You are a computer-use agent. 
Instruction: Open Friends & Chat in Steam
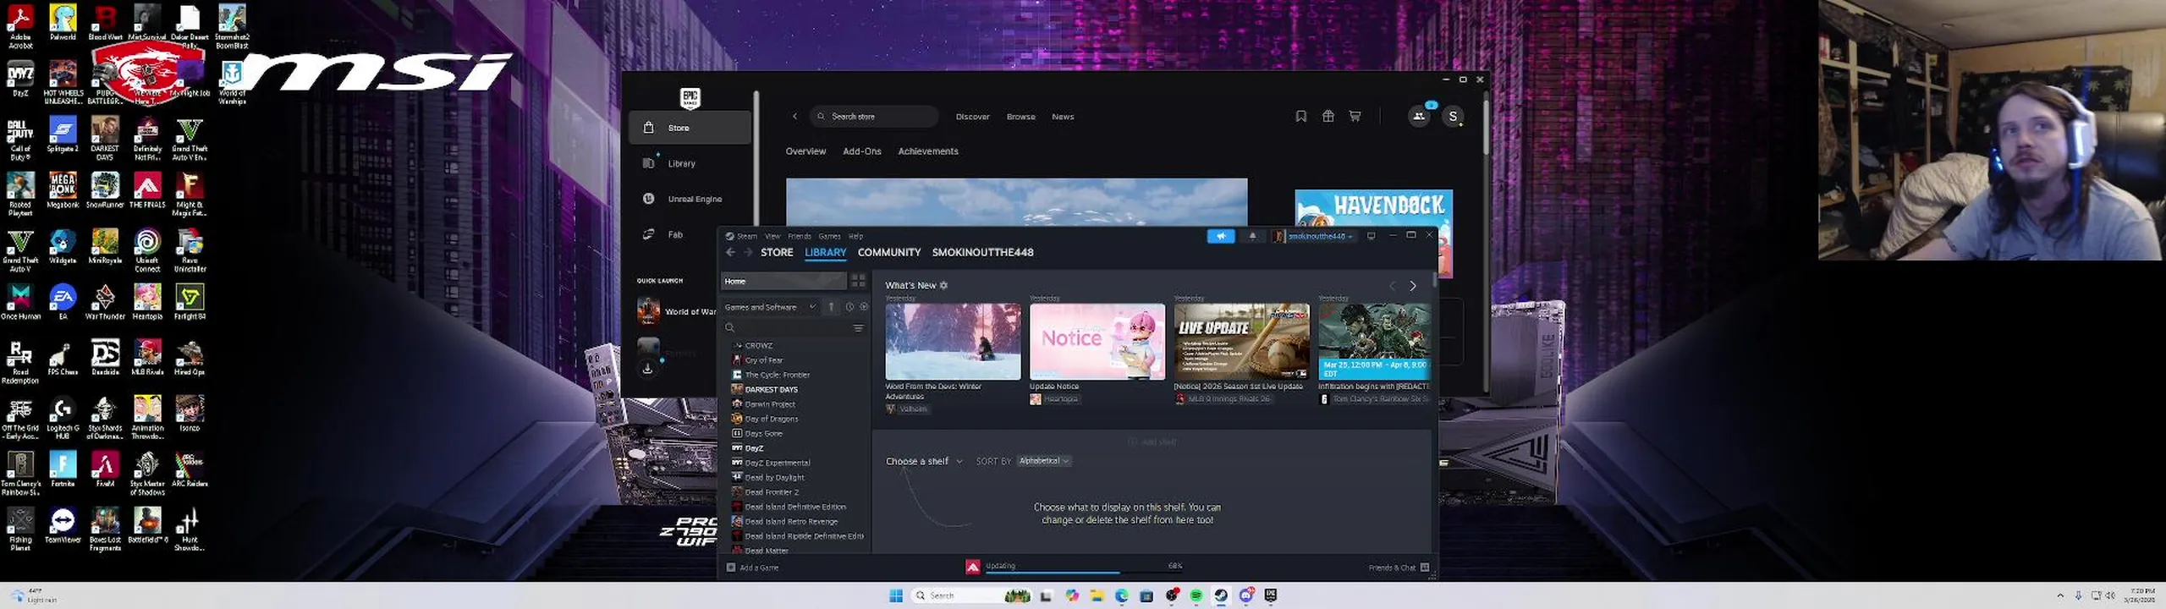click(x=1398, y=568)
